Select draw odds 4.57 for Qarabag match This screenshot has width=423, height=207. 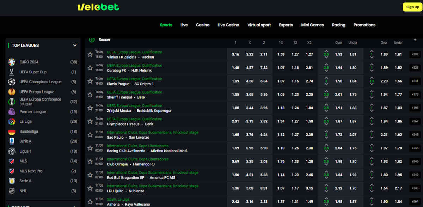250,68
